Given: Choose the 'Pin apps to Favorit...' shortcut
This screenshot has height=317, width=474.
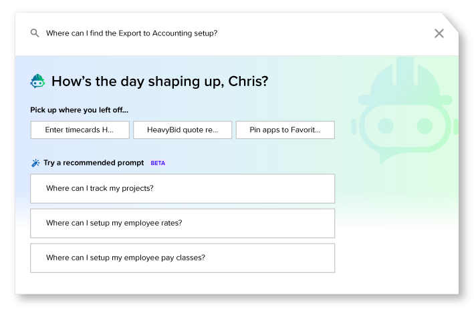Looking at the screenshot, I should 285,130.
